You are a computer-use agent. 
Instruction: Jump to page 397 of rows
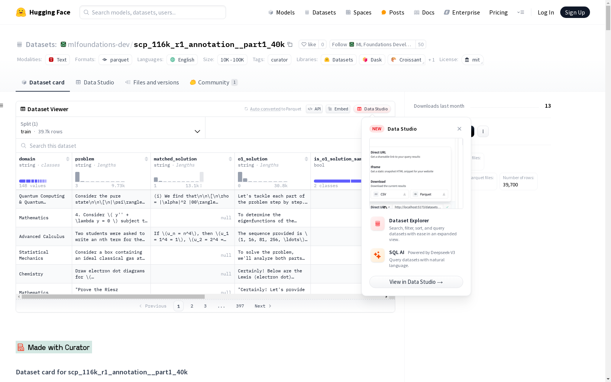(x=240, y=306)
